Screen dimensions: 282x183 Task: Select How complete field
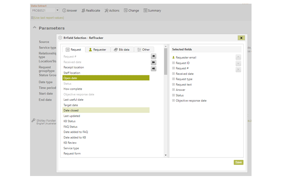106,89
